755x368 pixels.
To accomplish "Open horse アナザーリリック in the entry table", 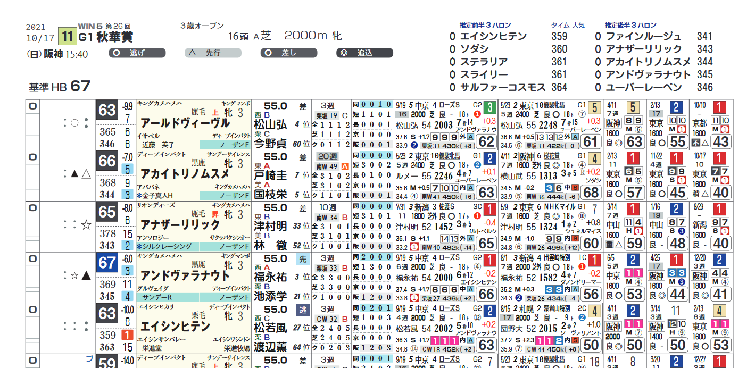I will 180,224.
